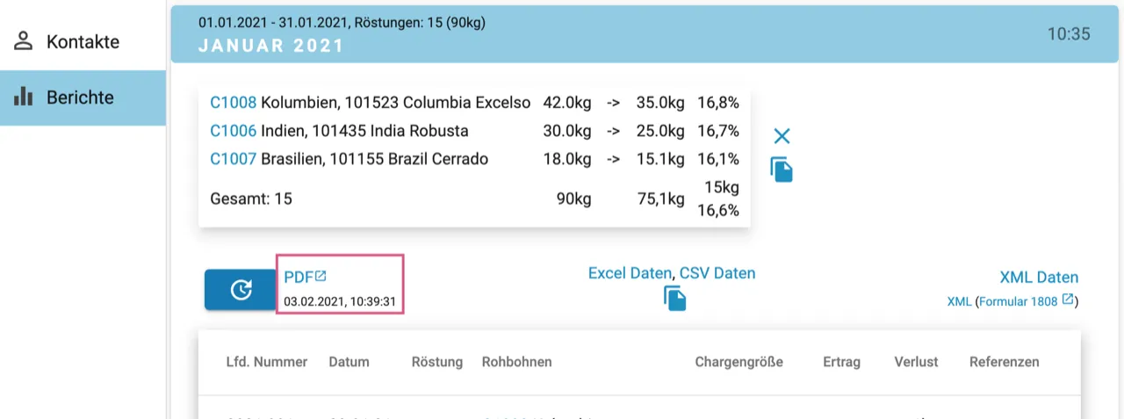Download CSV Daten
This screenshot has width=1124, height=419.
(717, 273)
